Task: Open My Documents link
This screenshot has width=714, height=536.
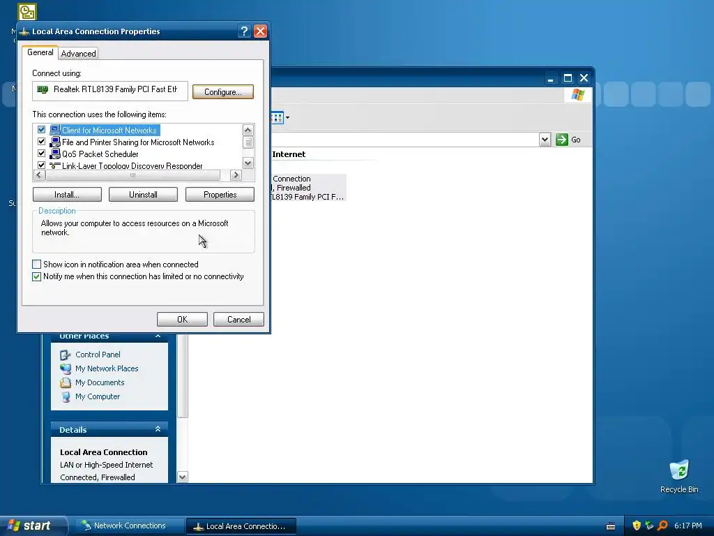Action: [100, 383]
